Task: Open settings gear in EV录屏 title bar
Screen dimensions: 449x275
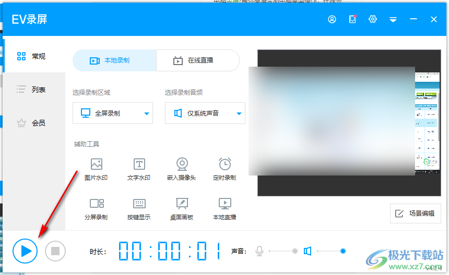Action: (373, 19)
